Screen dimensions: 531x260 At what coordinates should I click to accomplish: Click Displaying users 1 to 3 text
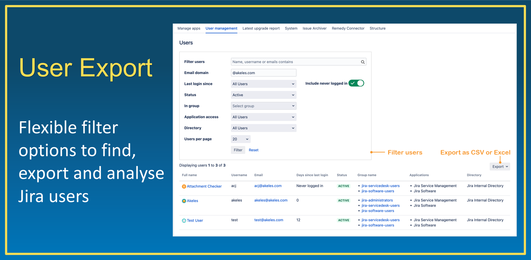pyautogui.click(x=202, y=165)
